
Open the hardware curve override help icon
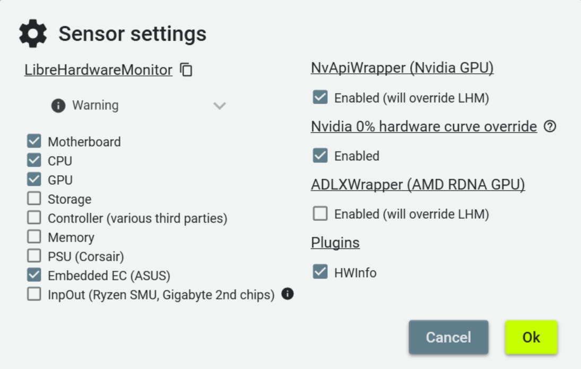549,126
